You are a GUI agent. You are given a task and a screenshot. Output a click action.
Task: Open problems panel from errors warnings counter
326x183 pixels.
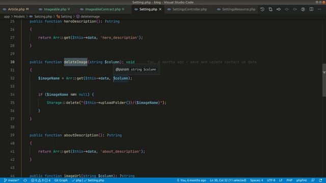click(41, 180)
